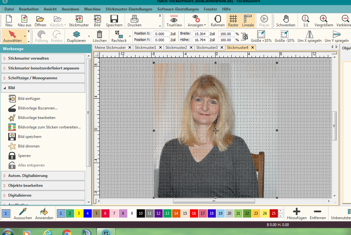Image resolution: width=351 pixels, height=235 pixels.
Task: Select the Rechteck crop tool
Action: 119,36
